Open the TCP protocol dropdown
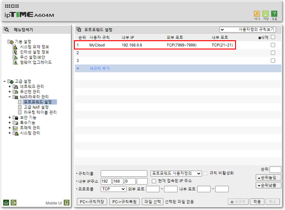The width and height of the screenshot is (285, 210). [x=113, y=189]
